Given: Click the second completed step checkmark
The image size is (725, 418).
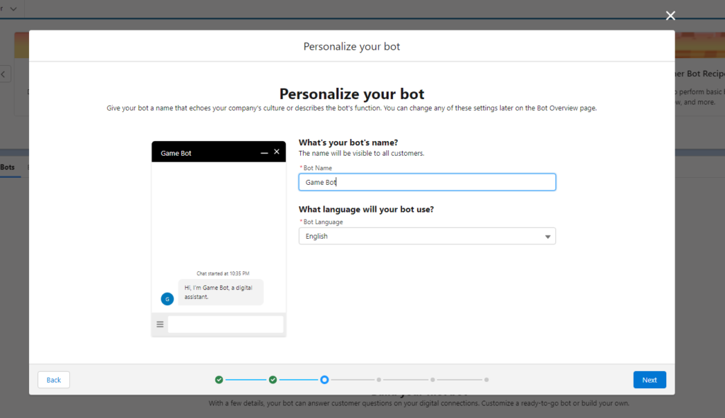Looking at the screenshot, I should (273, 380).
